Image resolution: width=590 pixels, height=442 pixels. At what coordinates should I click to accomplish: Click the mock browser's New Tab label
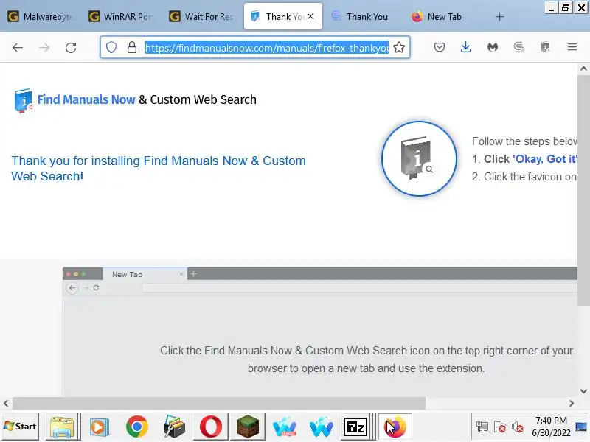click(127, 274)
